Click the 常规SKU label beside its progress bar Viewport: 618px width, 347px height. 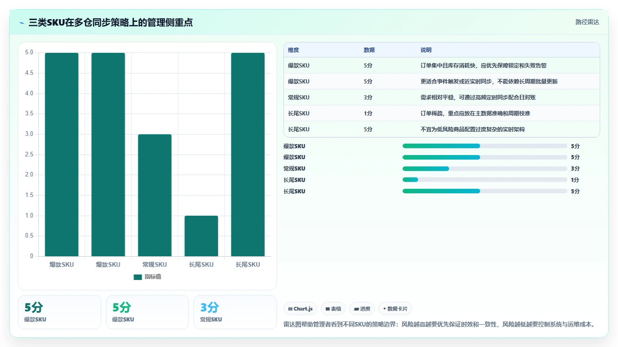(294, 169)
